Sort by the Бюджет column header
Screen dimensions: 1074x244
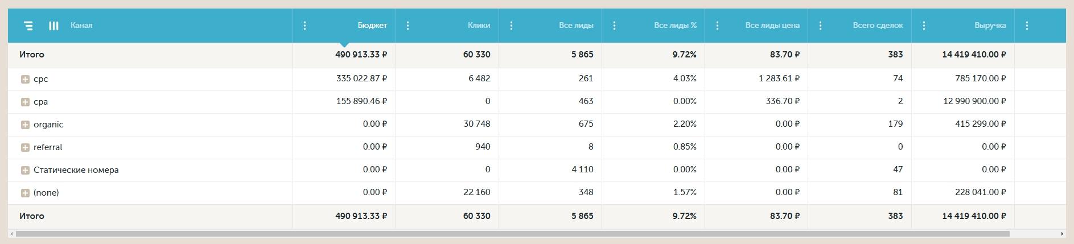(x=372, y=26)
